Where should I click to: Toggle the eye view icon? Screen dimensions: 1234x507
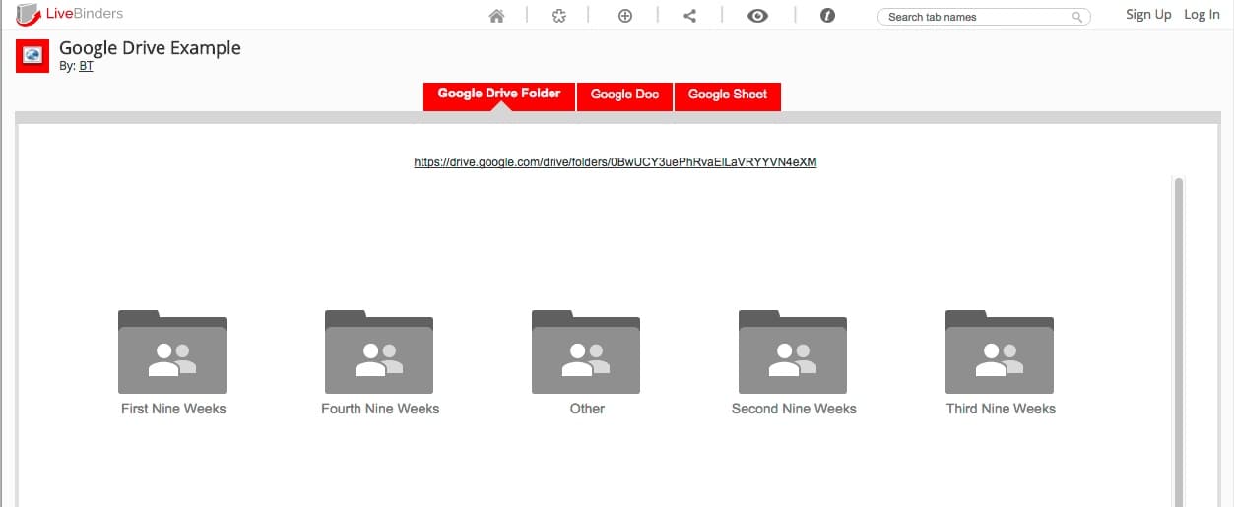coord(757,16)
